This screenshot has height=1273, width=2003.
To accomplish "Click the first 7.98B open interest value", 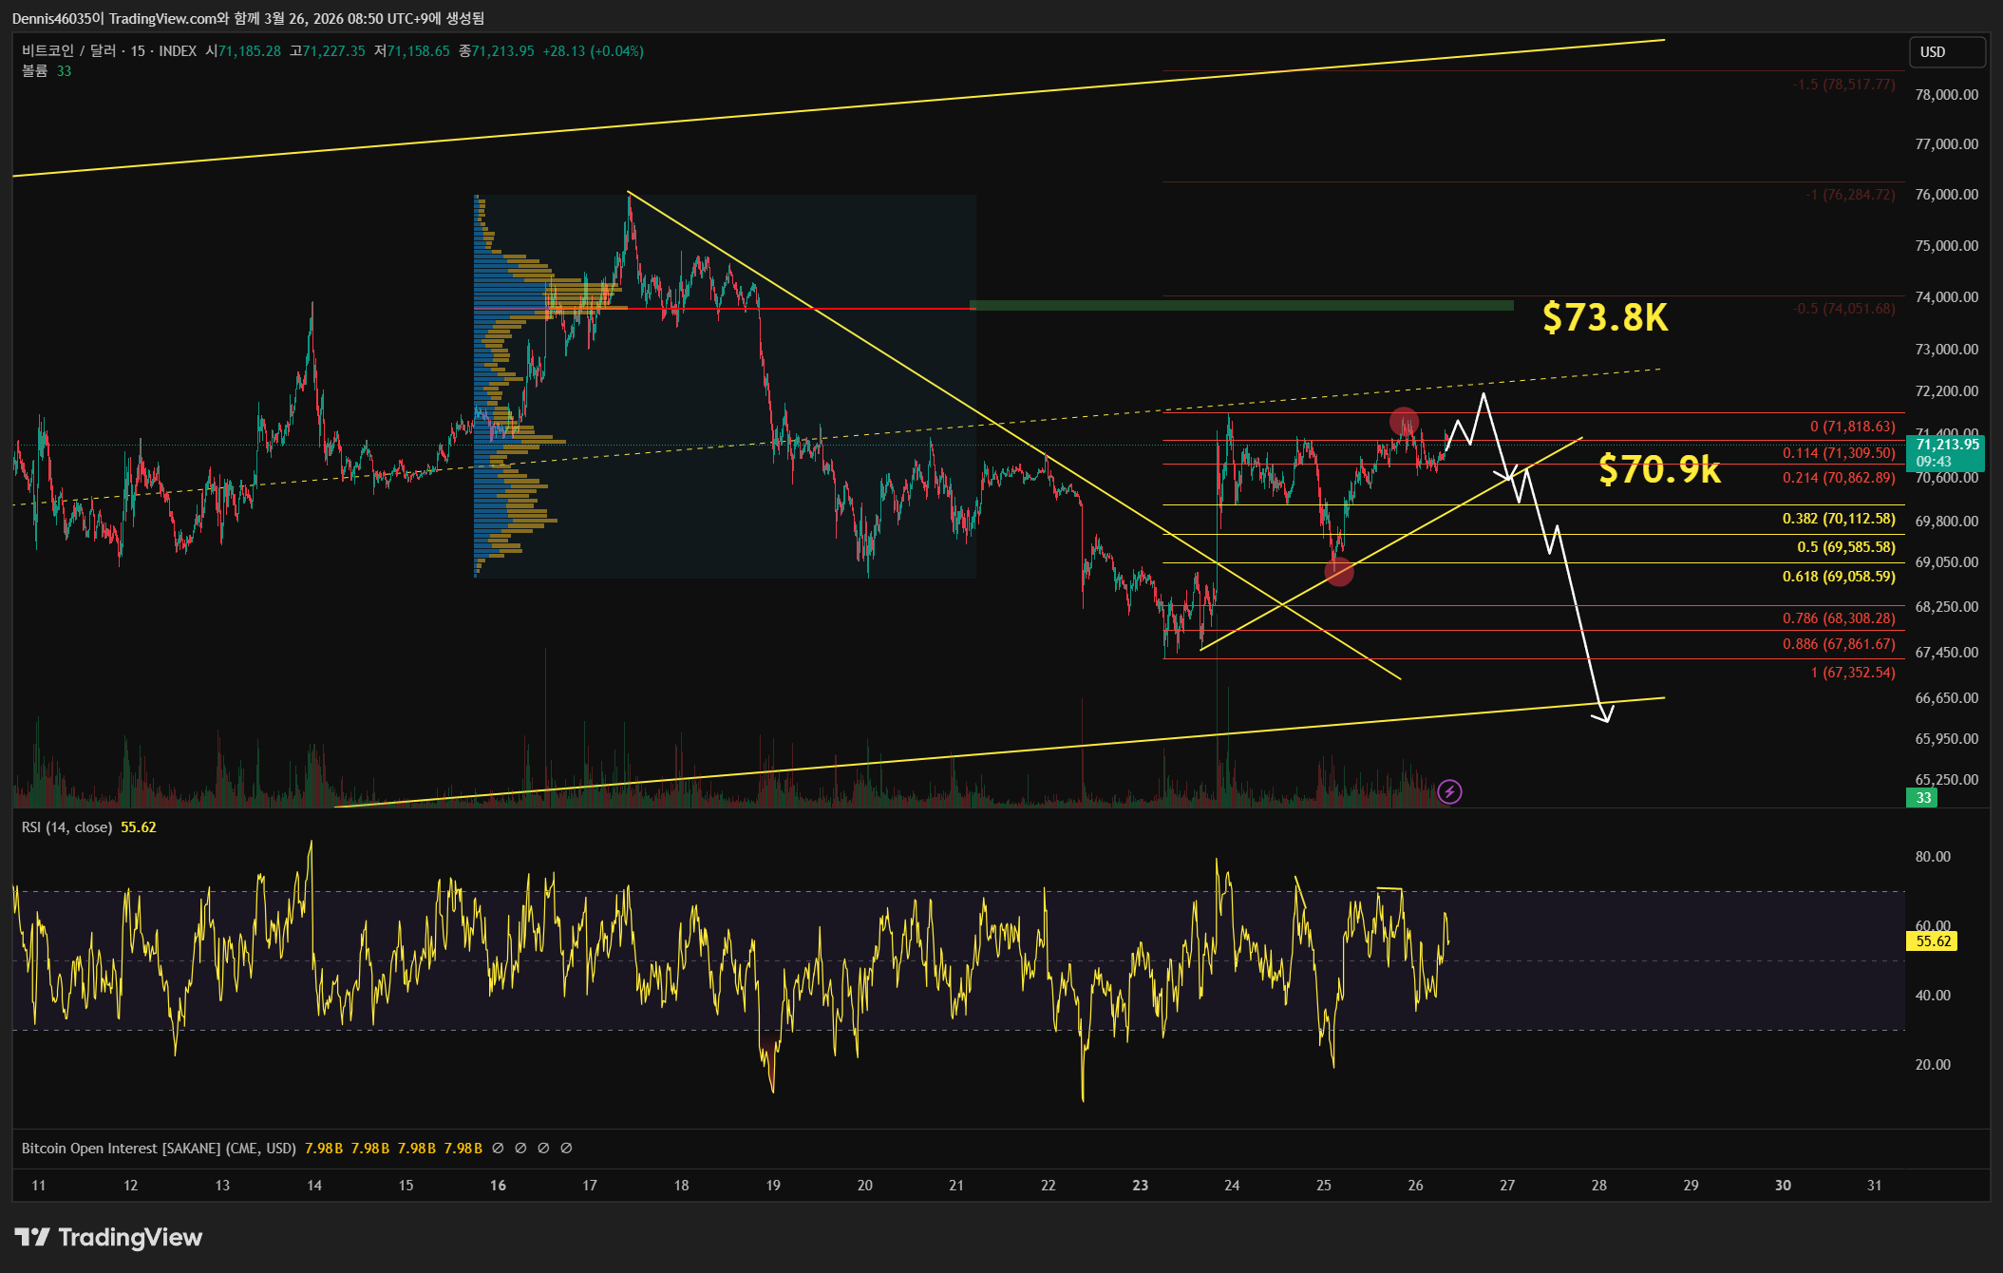I will 324,1149.
